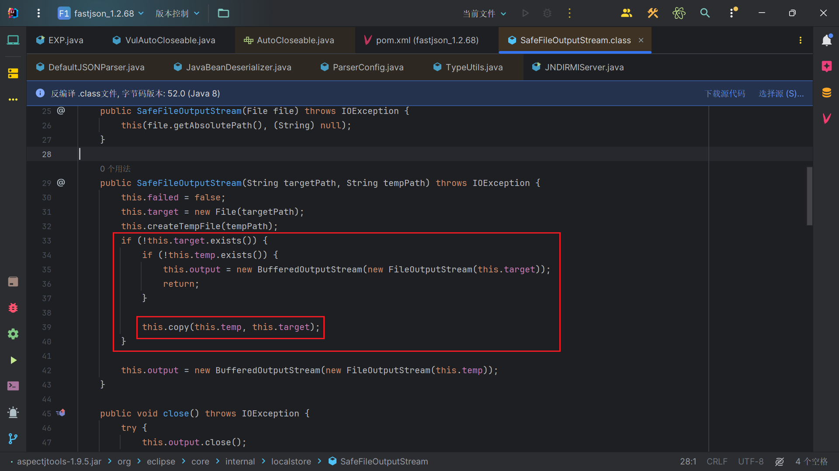This screenshot has height=471, width=839.
Task: Click the @ gutter icon on line 25
Action: point(61,111)
